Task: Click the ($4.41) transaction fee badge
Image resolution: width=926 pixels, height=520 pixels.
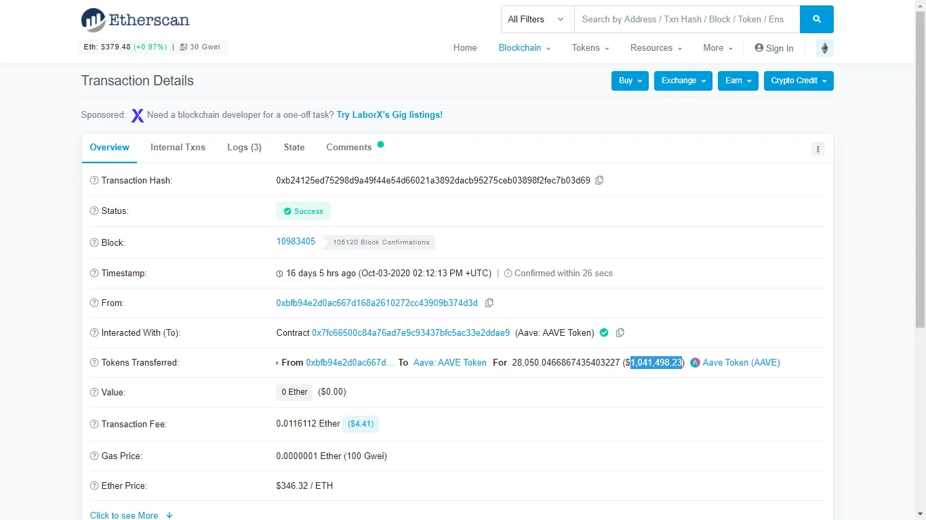Action: [x=361, y=424]
